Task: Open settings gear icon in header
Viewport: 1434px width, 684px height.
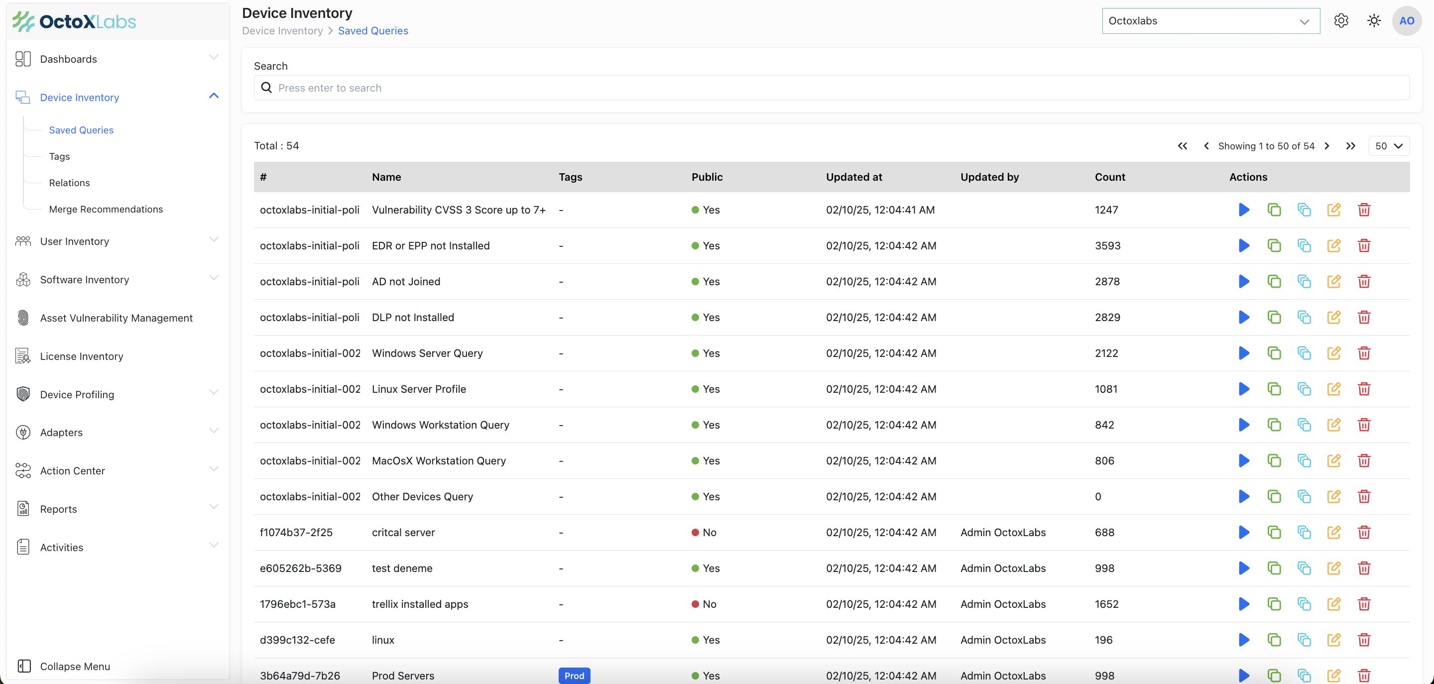Action: pos(1341,20)
